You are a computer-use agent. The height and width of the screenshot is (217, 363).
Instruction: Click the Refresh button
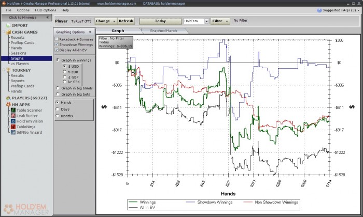coord(126,21)
